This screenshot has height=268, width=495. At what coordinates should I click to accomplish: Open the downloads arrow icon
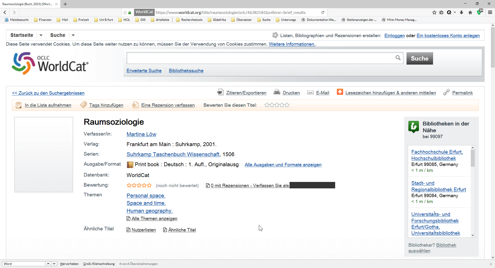pos(461,12)
